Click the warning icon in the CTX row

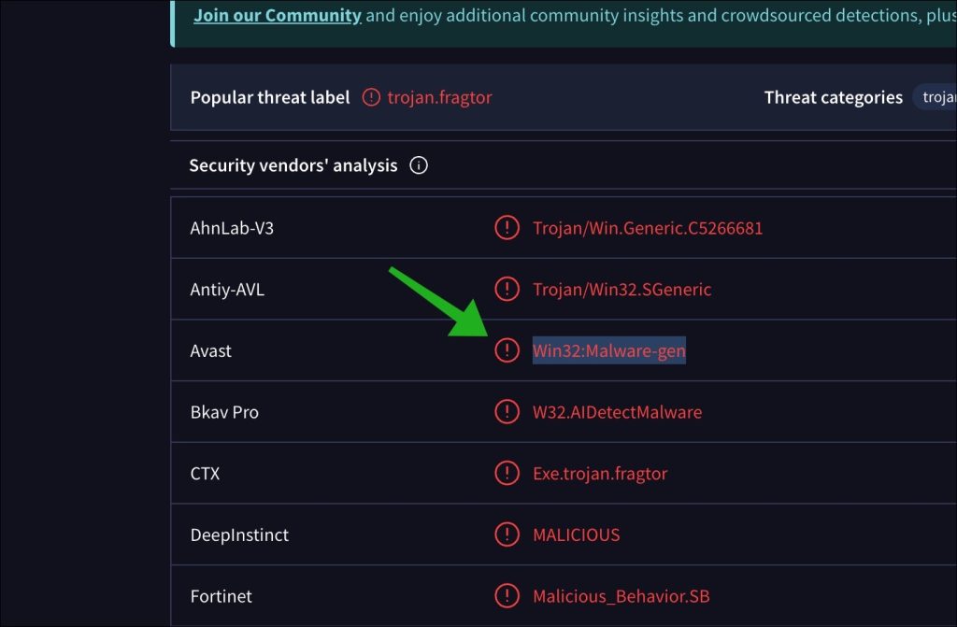click(507, 474)
